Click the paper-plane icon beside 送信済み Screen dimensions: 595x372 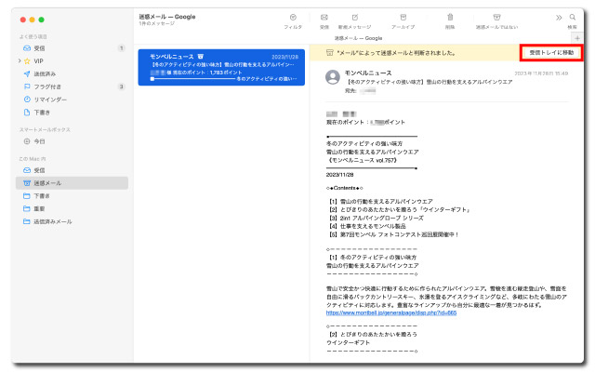27,73
